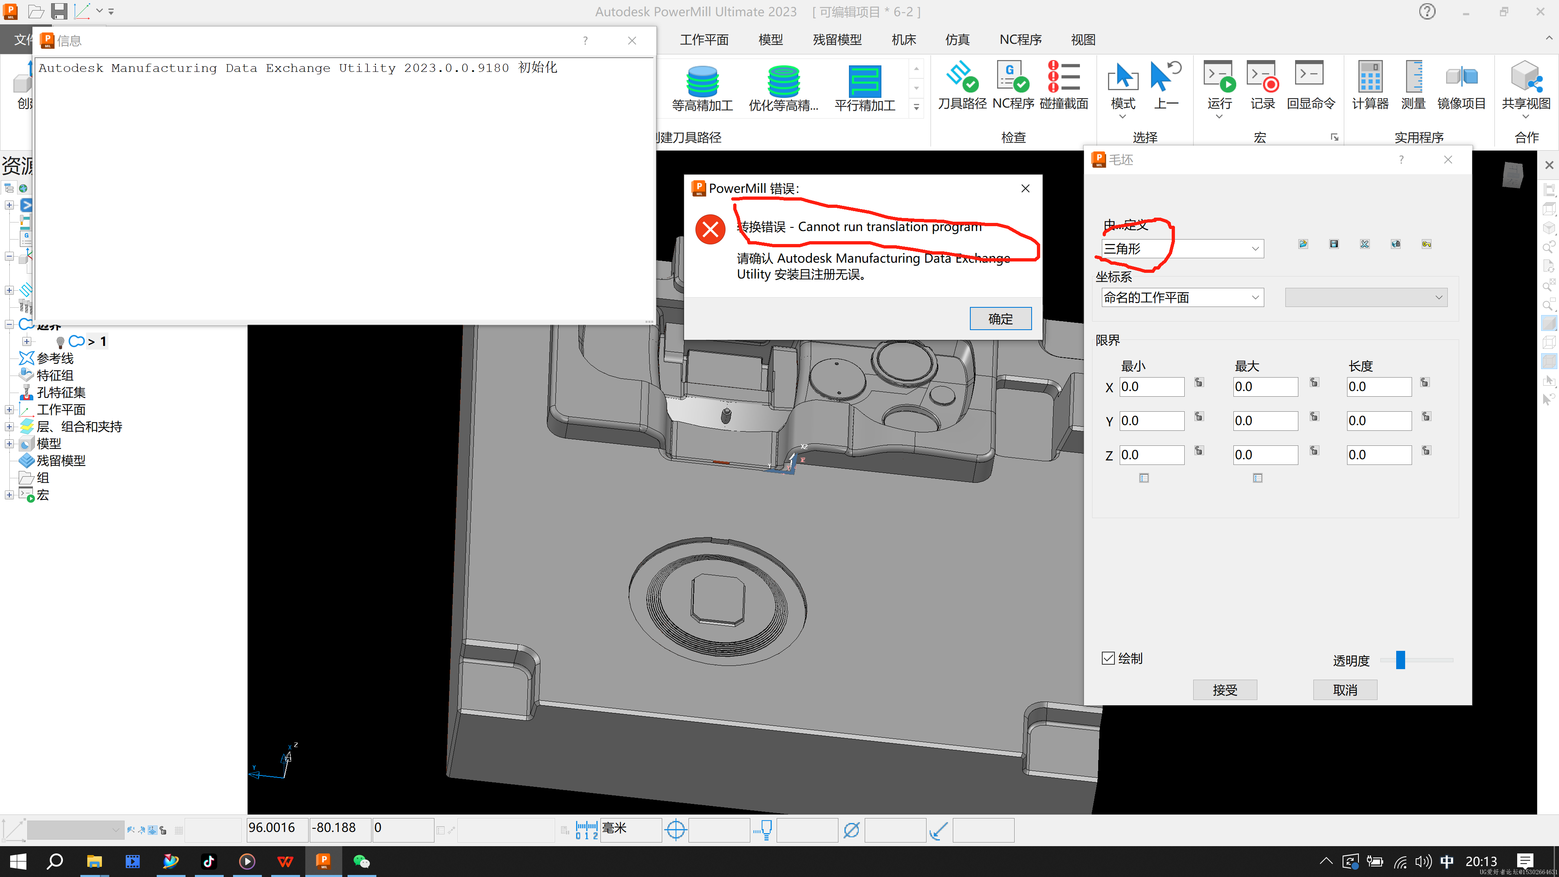This screenshot has height=877, width=1559.
Task: Click the delete block X icon
Action: pyautogui.click(x=1365, y=244)
